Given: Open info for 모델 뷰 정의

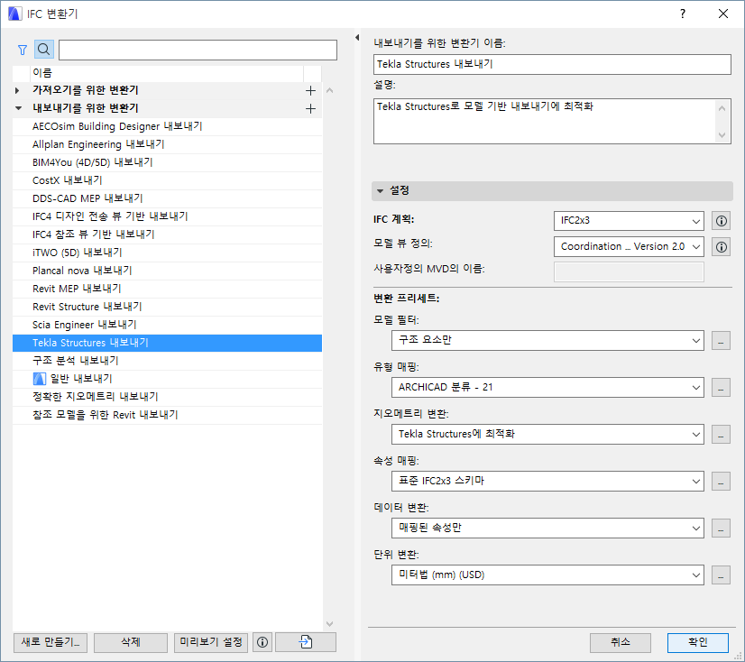Looking at the screenshot, I should [x=722, y=247].
